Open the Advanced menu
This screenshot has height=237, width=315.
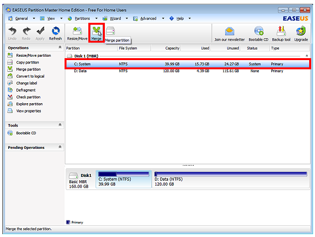[148, 18]
